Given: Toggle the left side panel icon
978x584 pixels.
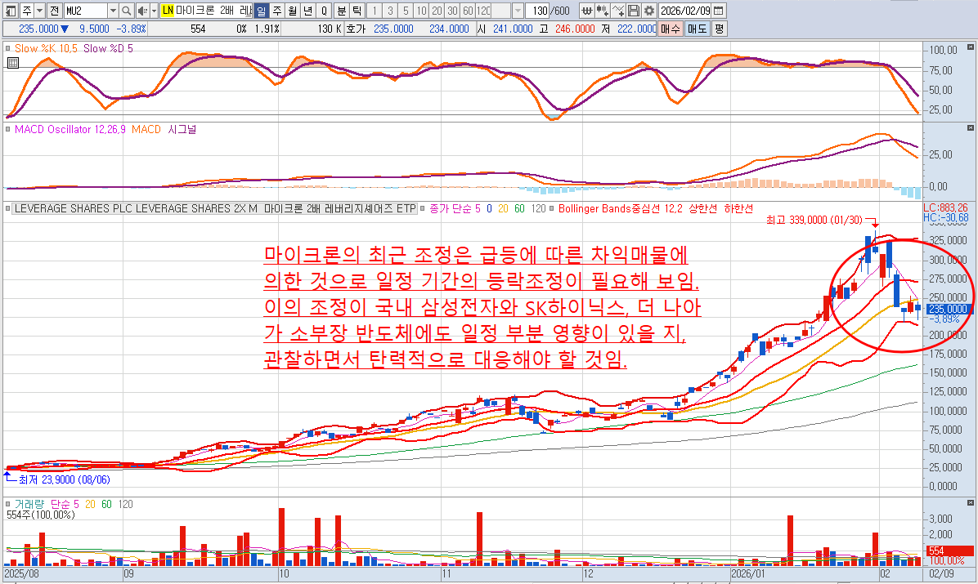Looking at the screenshot, I should point(10,11).
